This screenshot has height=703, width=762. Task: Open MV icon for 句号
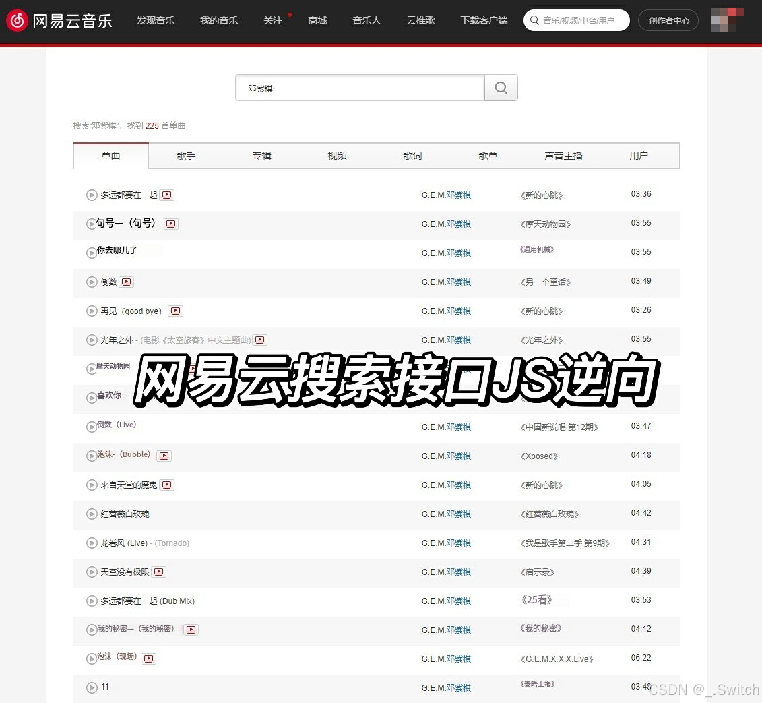[170, 224]
